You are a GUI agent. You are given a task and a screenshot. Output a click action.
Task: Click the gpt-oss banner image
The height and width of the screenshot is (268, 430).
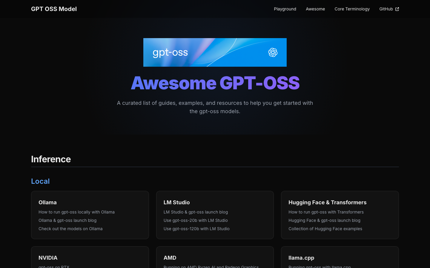(x=215, y=52)
